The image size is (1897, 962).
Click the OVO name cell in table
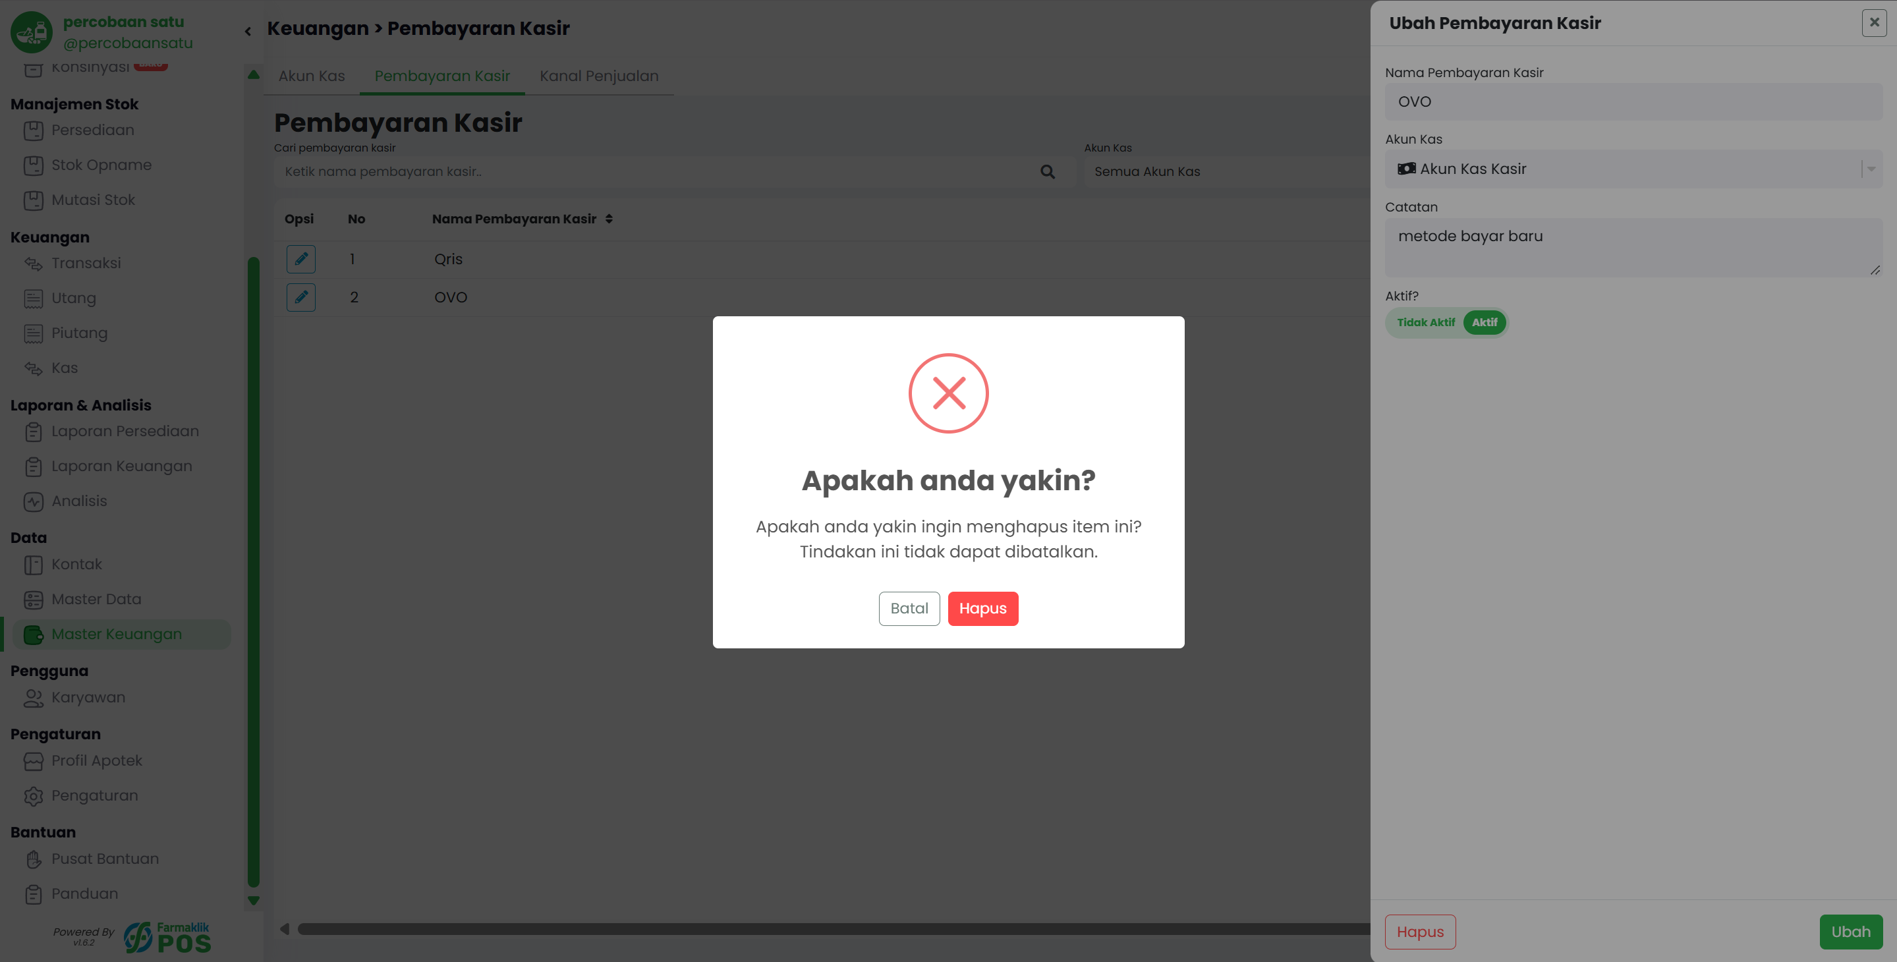point(451,298)
